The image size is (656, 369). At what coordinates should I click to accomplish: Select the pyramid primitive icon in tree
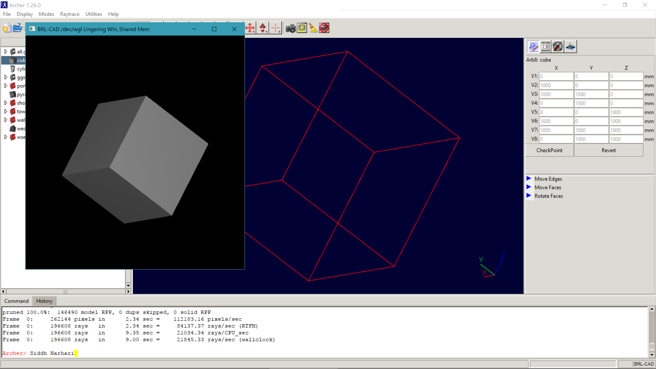(13, 94)
